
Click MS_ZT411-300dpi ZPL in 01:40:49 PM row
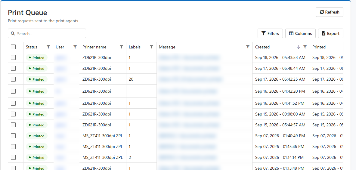tap(103, 136)
